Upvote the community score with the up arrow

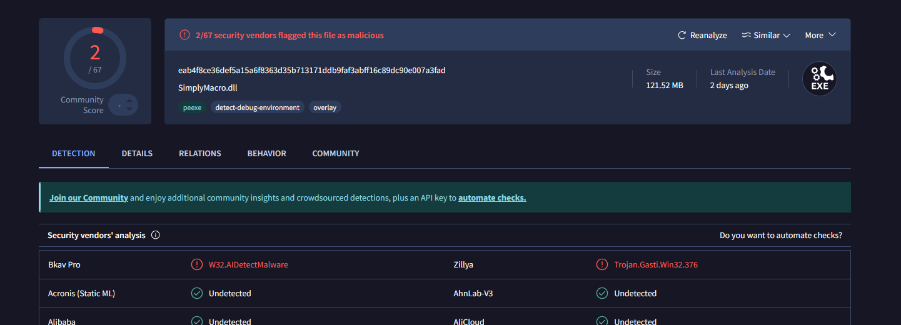129,100
